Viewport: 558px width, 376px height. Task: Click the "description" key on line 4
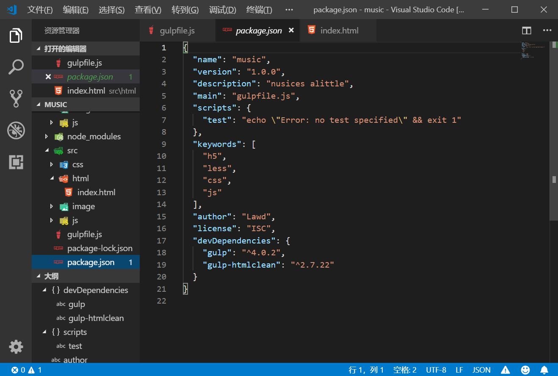tap(224, 83)
